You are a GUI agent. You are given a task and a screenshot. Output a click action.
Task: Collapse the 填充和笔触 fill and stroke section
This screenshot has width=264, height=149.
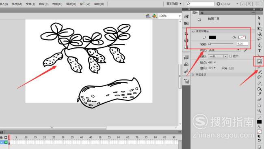click(x=193, y=31)
